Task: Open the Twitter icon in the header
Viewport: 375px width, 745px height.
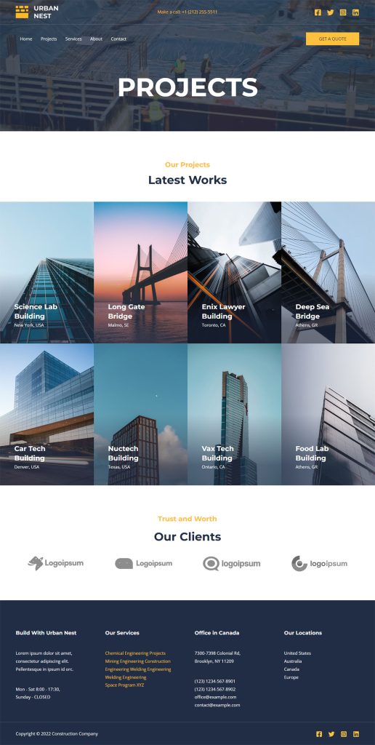Action: coord(331,12)
